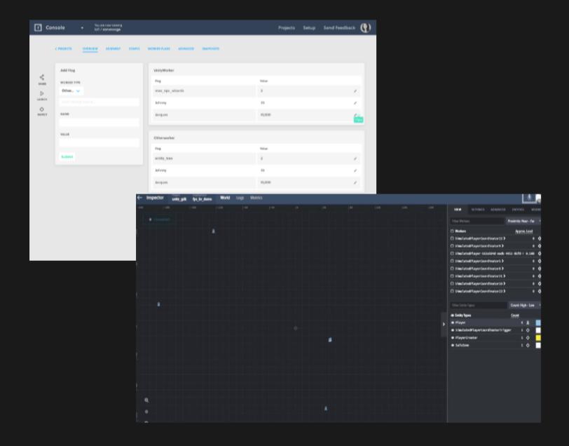Edit the first UnityWorker flag row
The image size is (569, 446).
click(355, 91)
